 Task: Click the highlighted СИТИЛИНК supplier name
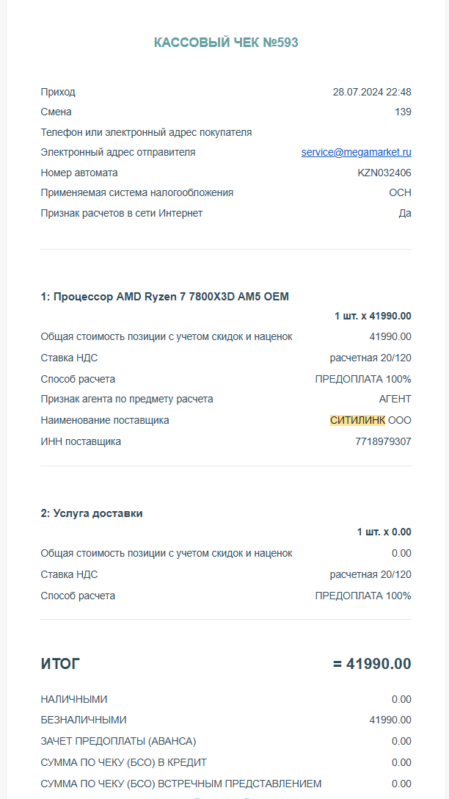click(x=357, y=421)
